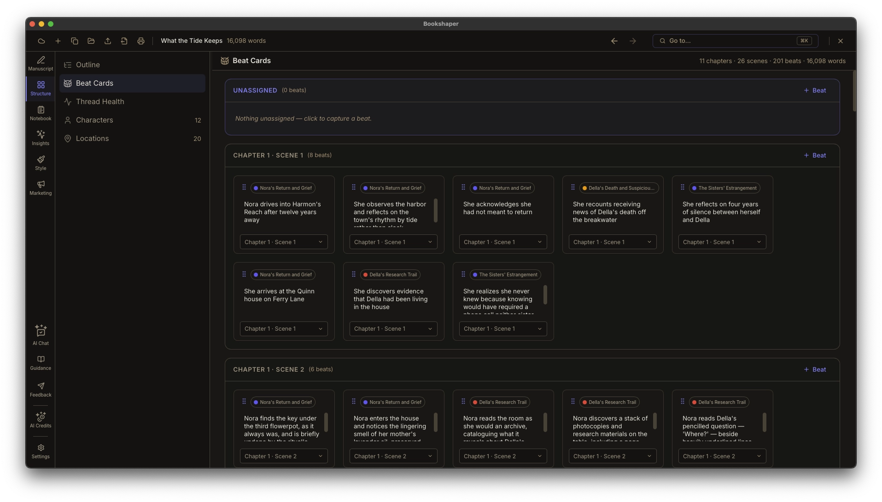Open Chapter 1 · Scene 2 dropdown on flowerpot card
The image size is (882, 502).
284,456
